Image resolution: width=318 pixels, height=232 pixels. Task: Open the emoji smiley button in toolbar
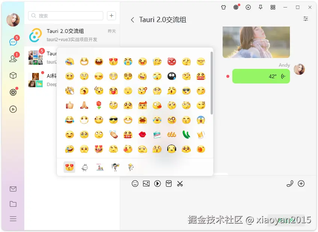coord(135,184)
